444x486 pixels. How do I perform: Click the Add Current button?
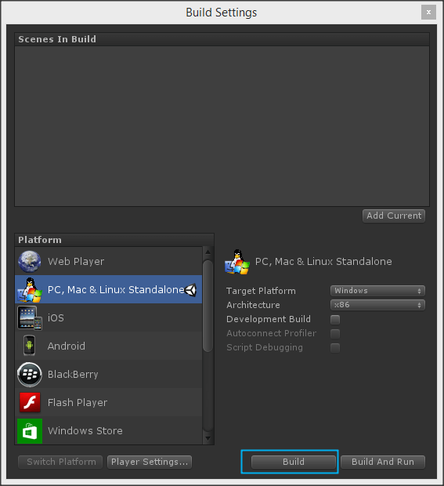coord(394,216)
